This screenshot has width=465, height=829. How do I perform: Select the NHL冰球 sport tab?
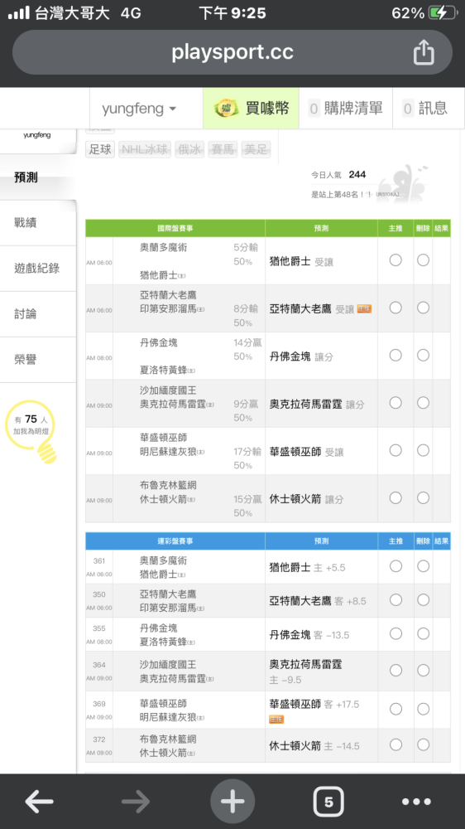click(x=145, y=149)
